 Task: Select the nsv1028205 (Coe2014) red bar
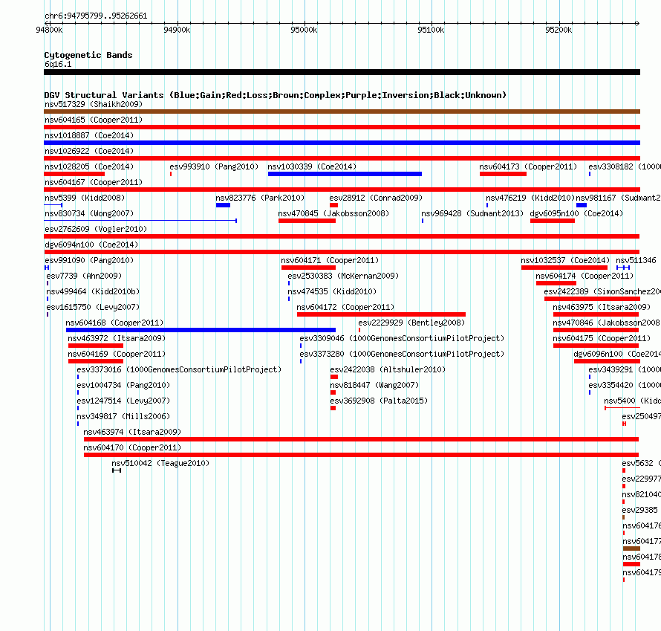74,174
